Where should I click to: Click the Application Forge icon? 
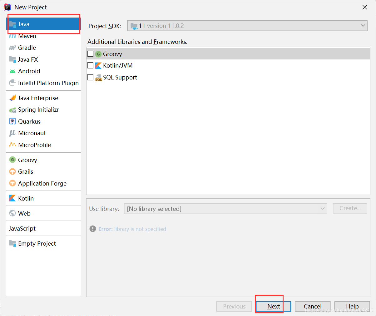click(12, 183)
